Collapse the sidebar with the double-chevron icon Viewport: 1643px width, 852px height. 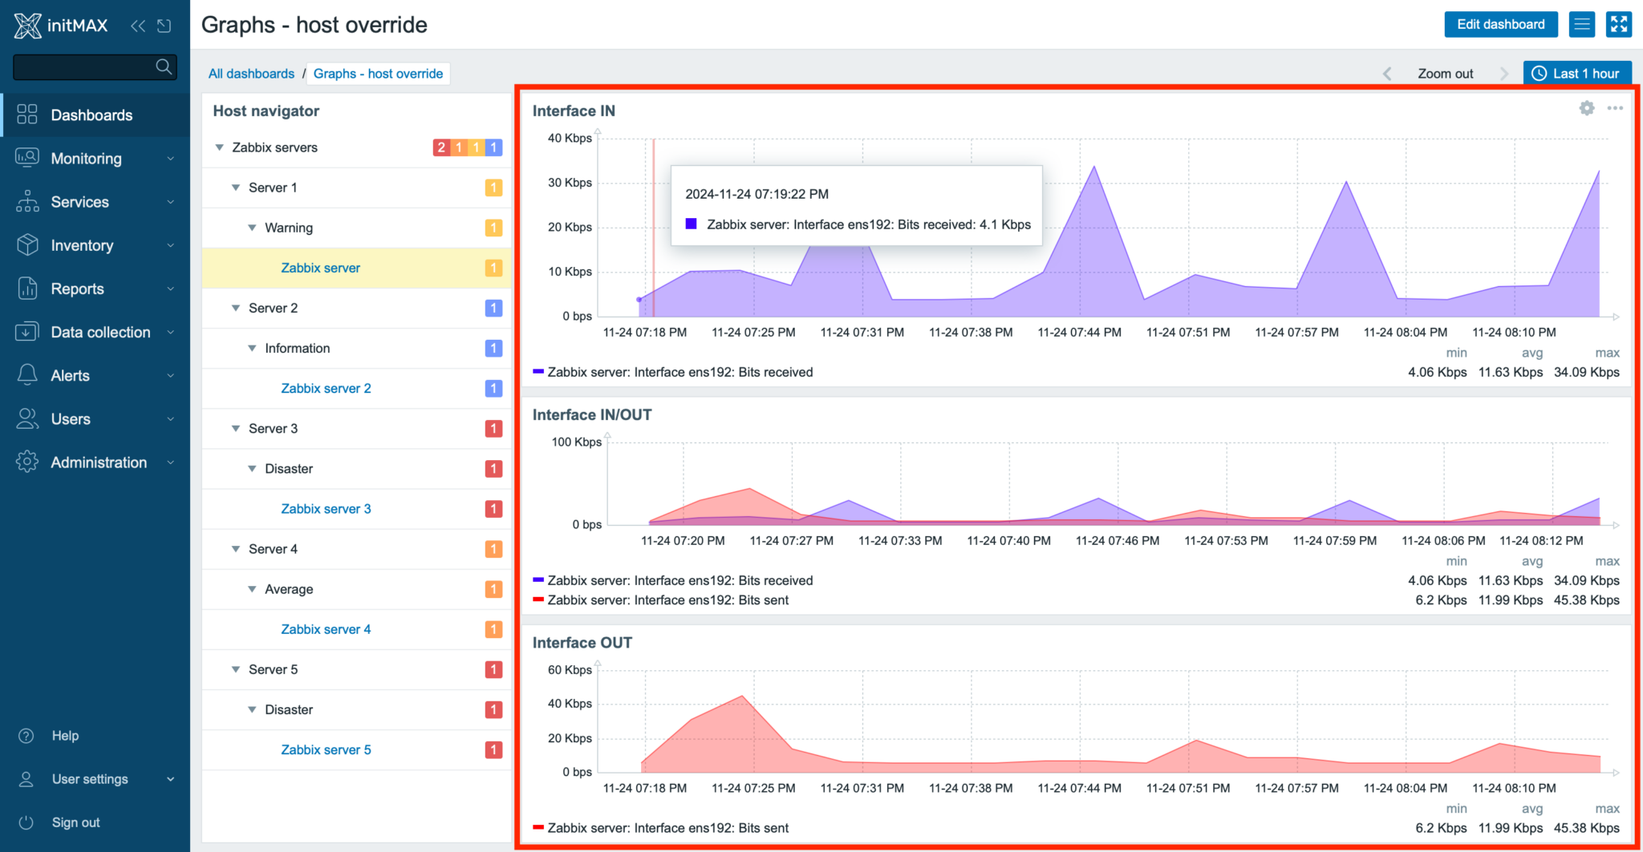coord(137,25)
